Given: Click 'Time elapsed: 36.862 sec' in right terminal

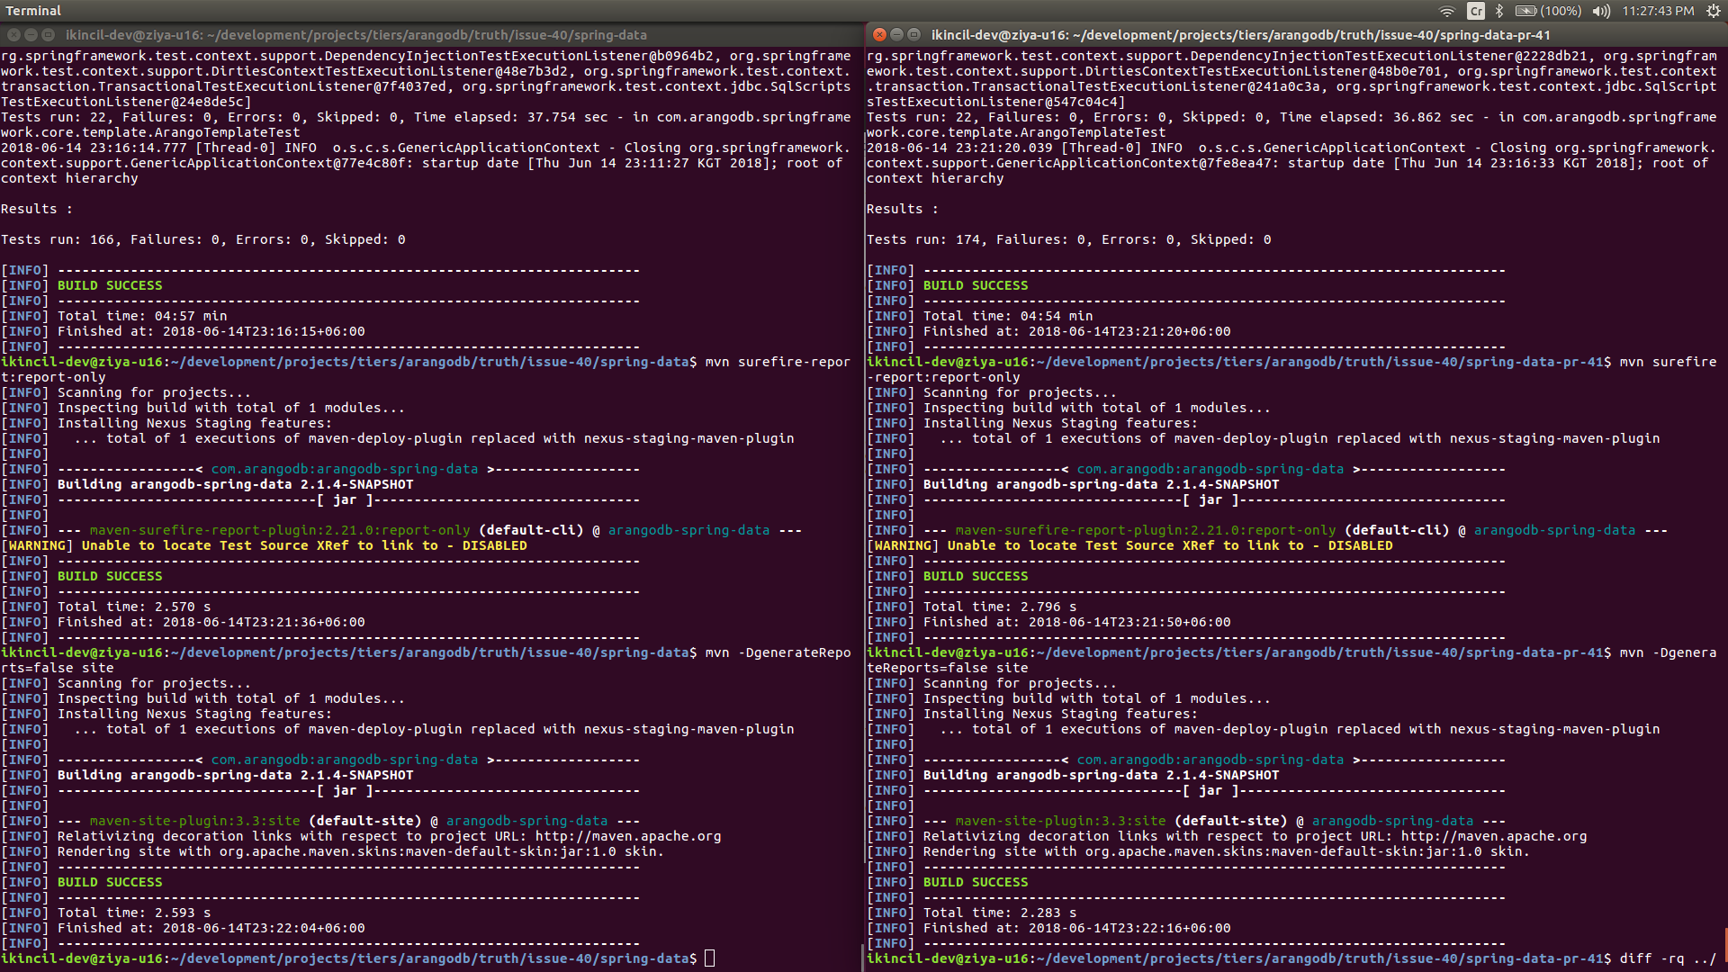Looking at the screenshot, I should pyautogui.click(x=1377, y=117).
